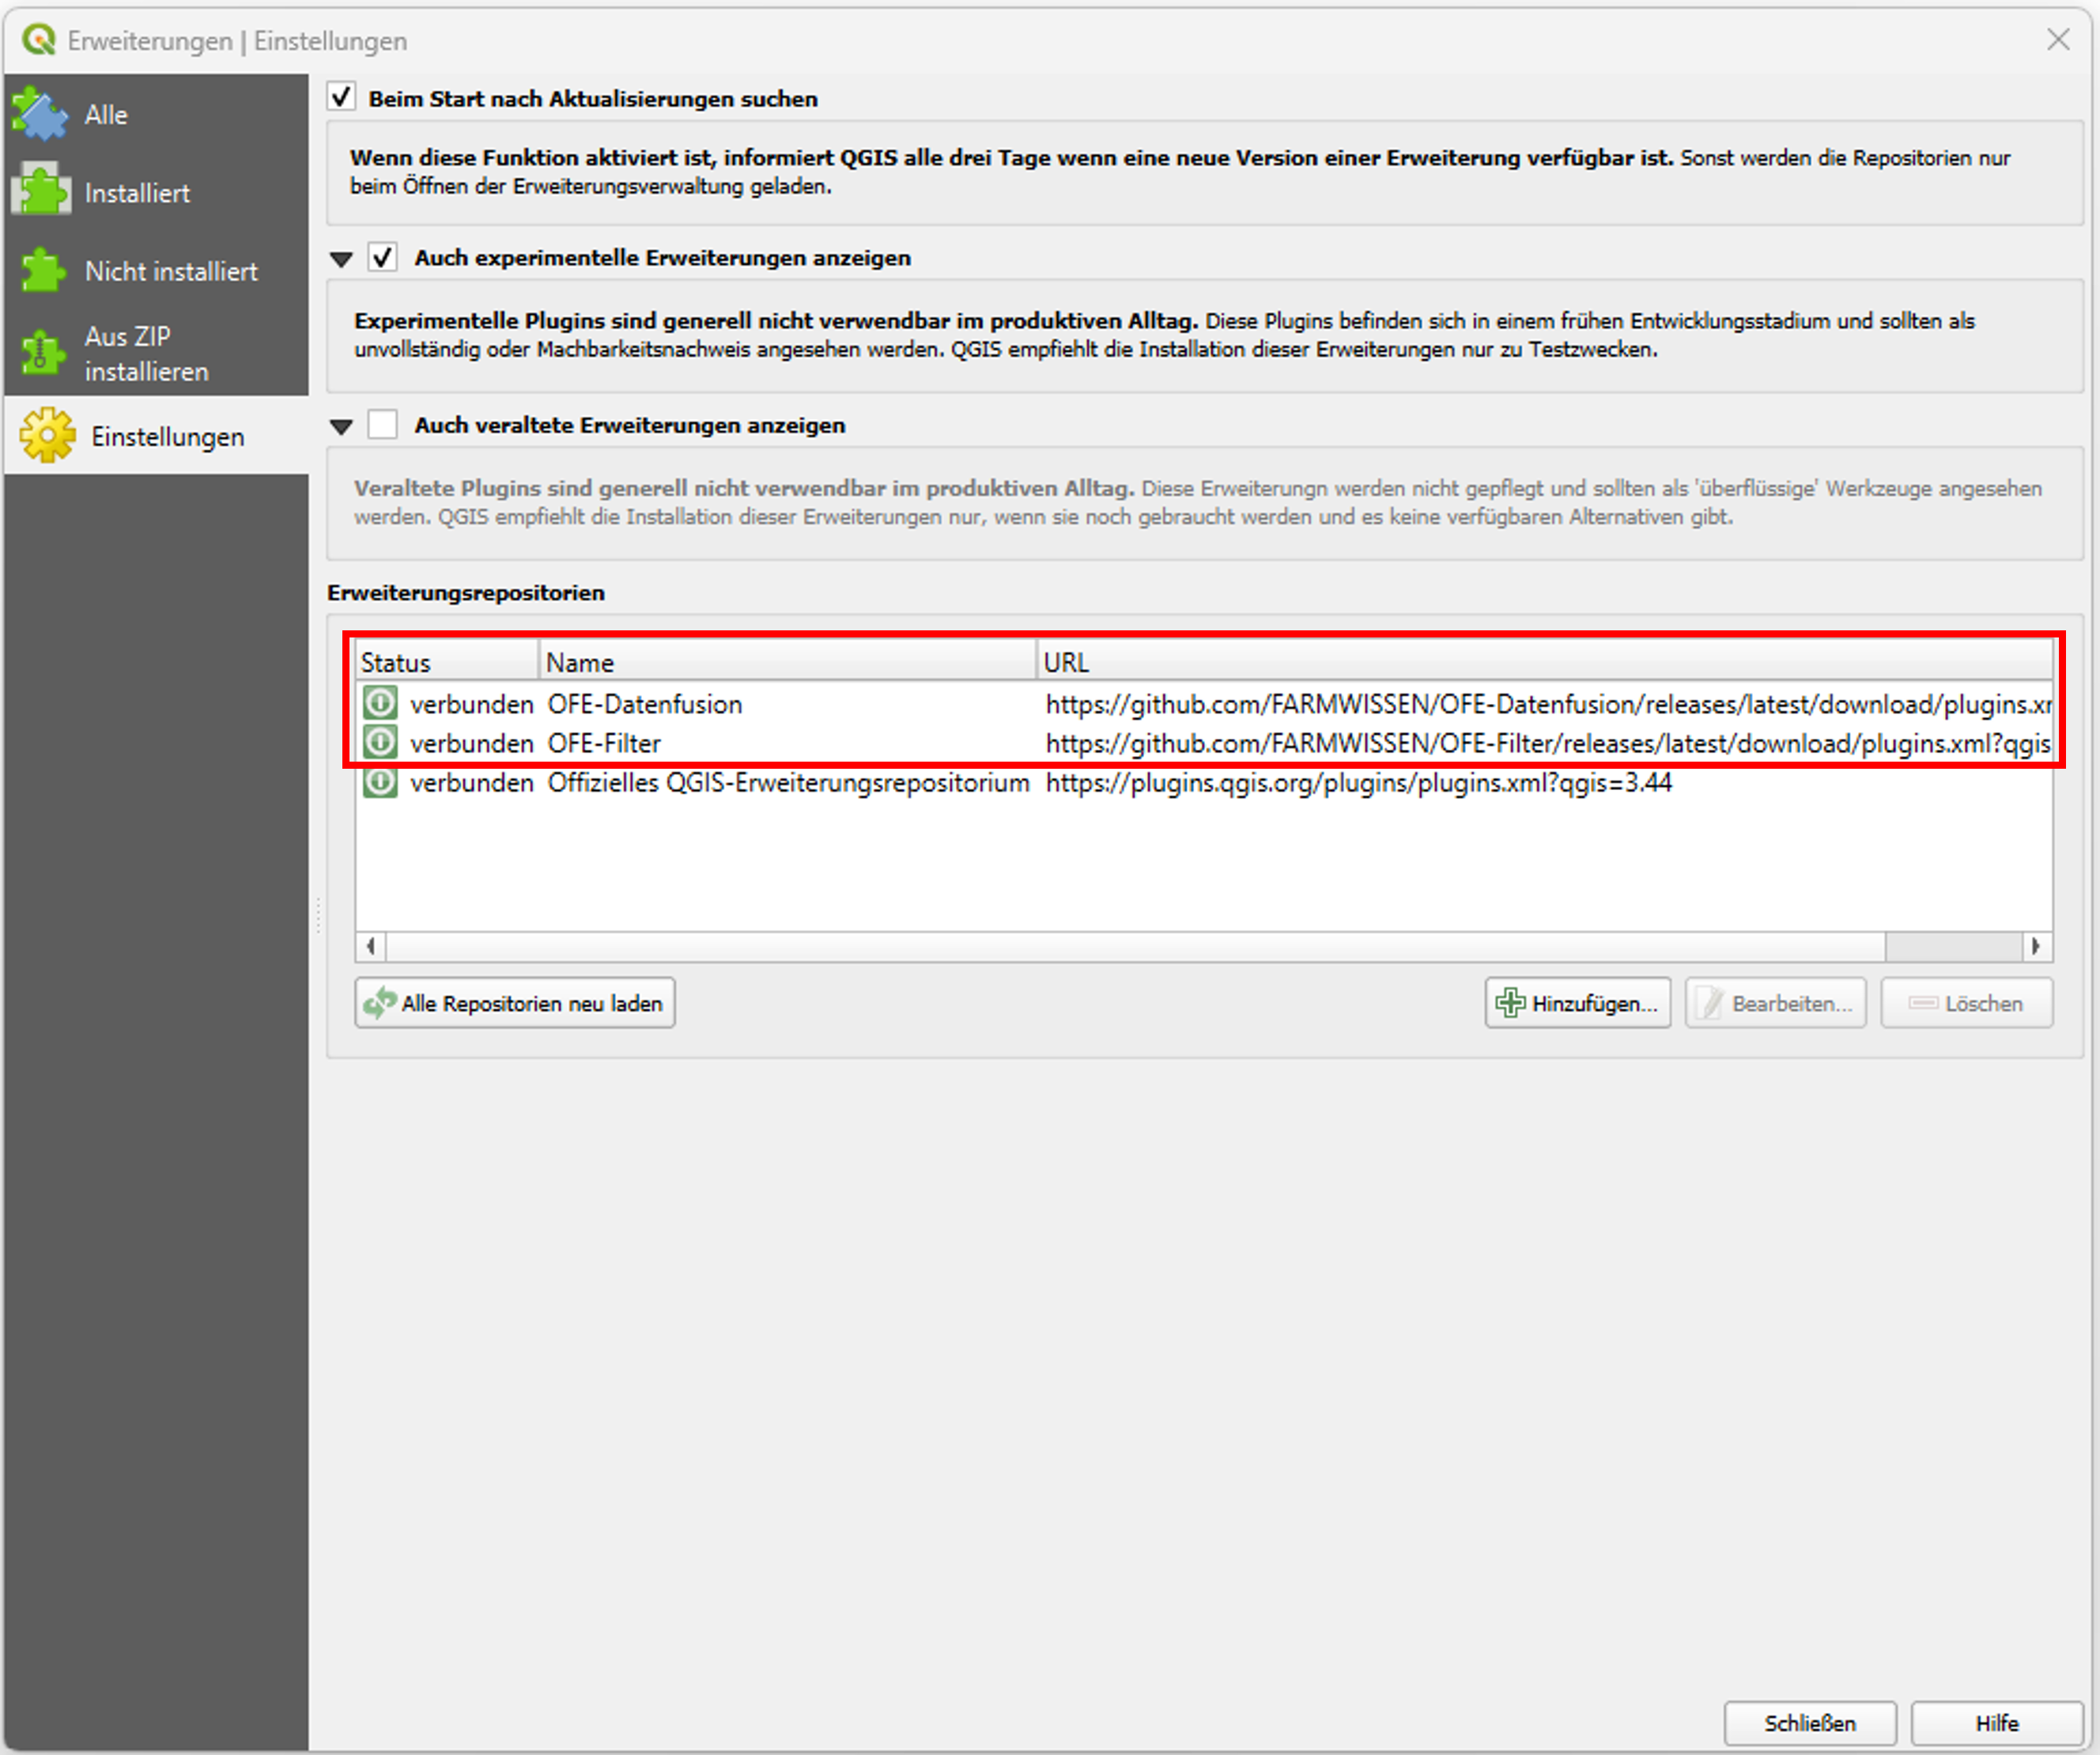Collapse the experimental plugins section arrow
This screenshot has height=1755, width=2100.
click(x=341, y=259)
